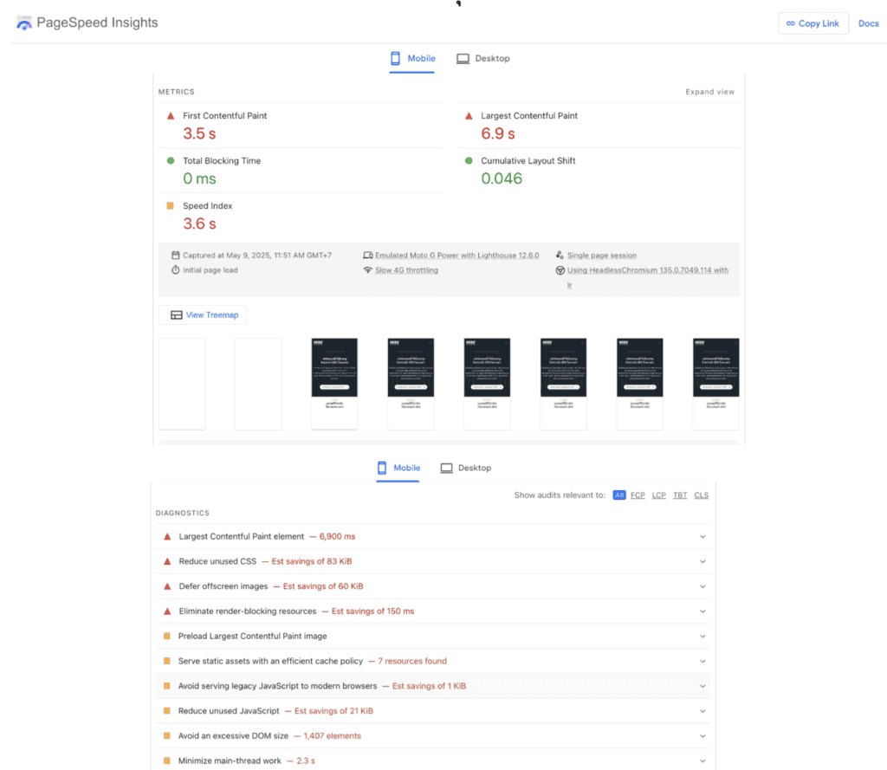Viewport: 887px width, 770px height.
Task: Expand the Reduce unused CSS audit
Action: point(702,561)
